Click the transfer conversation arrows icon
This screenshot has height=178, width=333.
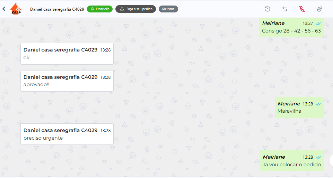[285, 9]
